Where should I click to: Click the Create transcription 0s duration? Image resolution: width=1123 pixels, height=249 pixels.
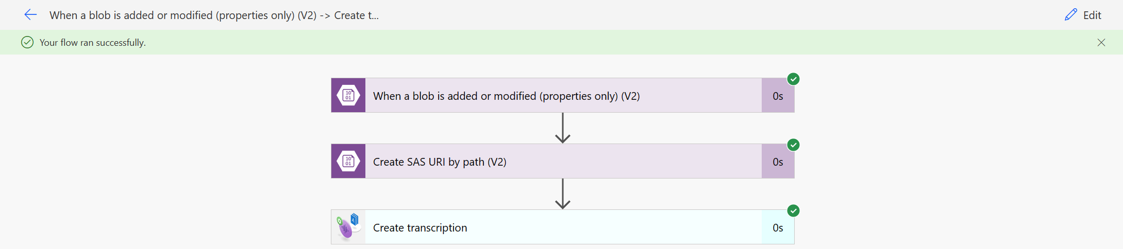click(778, 228)
